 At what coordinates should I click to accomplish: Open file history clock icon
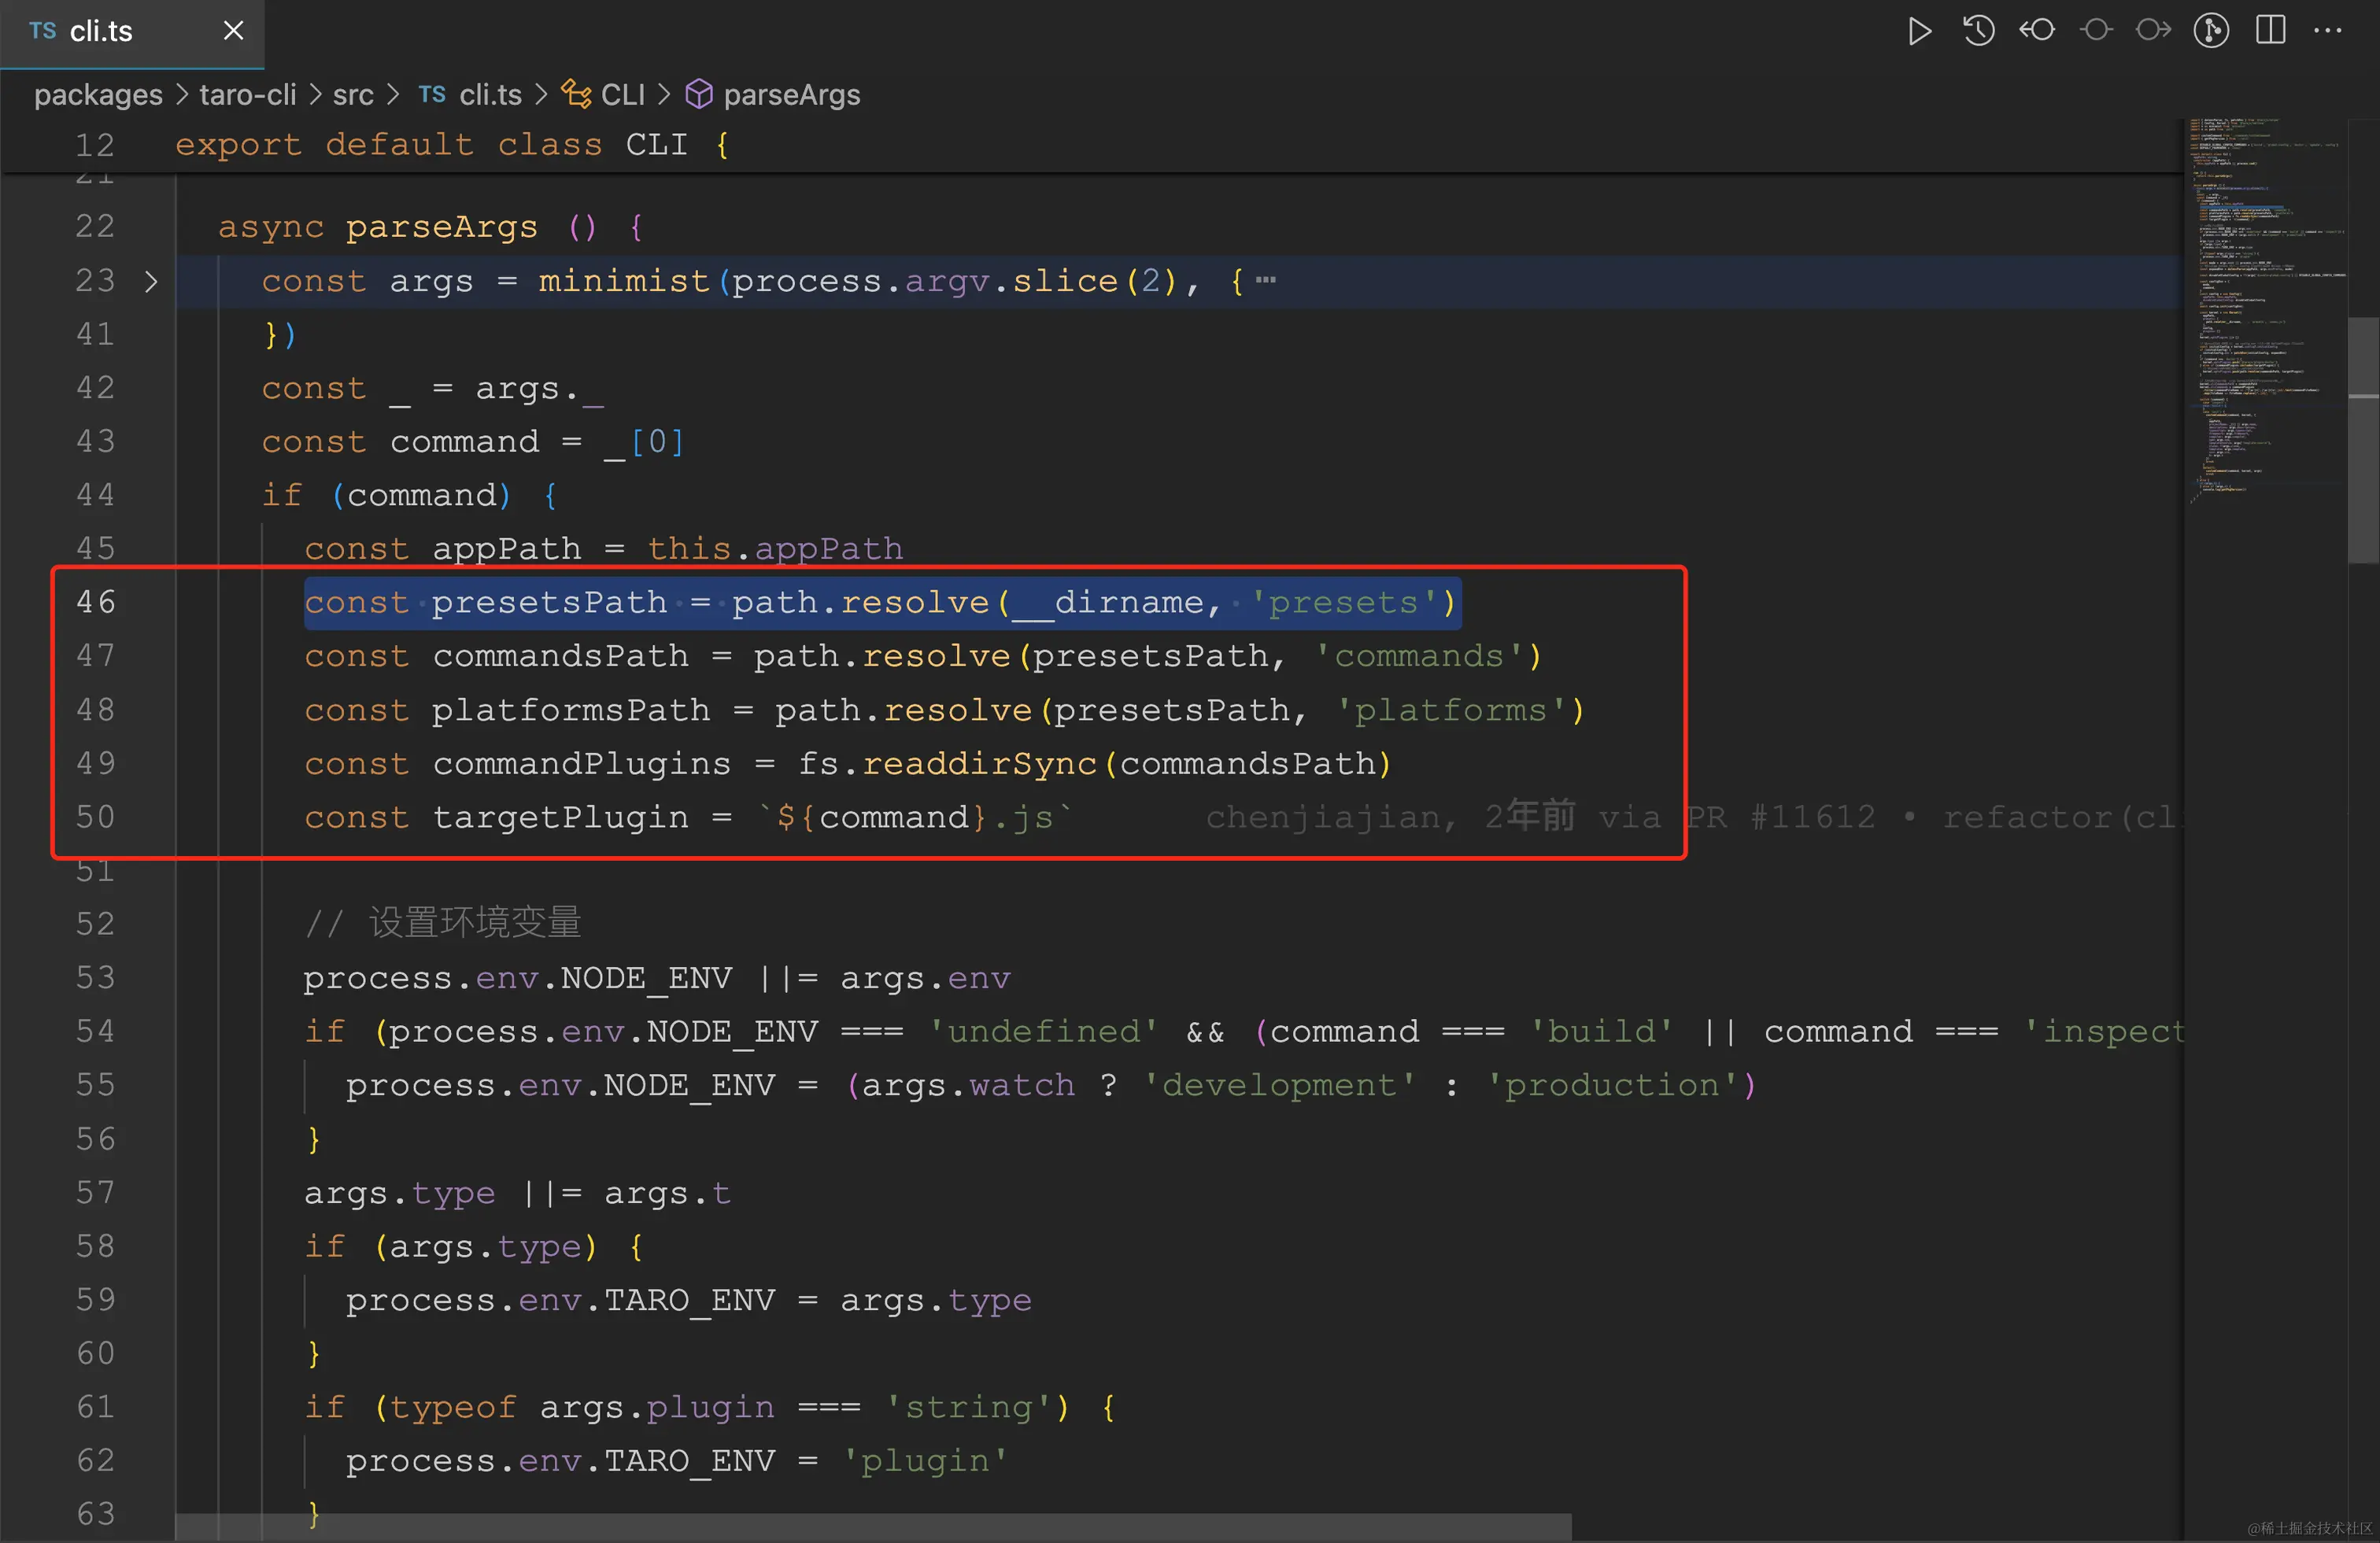(1978, 31)
